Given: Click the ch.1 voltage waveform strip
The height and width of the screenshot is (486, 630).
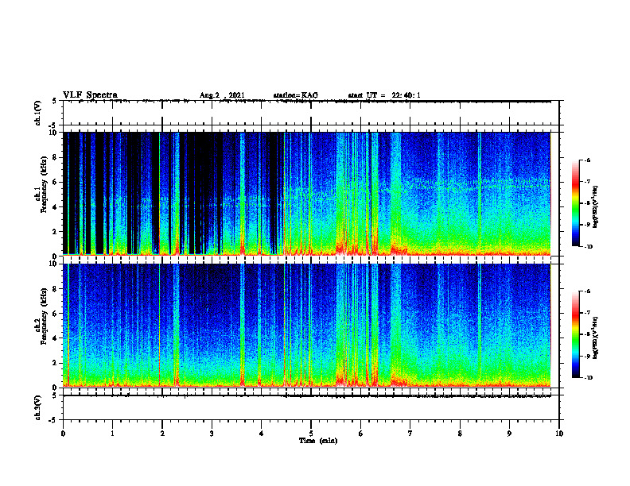Looking at the screenshot, I should click(311, 113).
